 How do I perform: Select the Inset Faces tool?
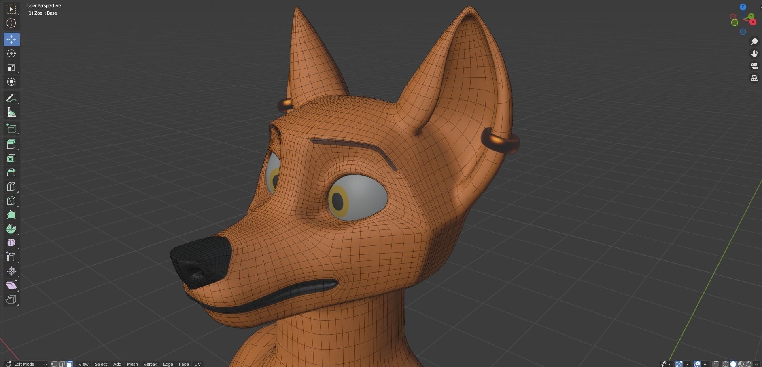[x=11, y=158]
